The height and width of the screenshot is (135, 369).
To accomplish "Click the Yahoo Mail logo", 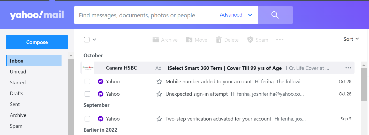I will coord(37,15).
